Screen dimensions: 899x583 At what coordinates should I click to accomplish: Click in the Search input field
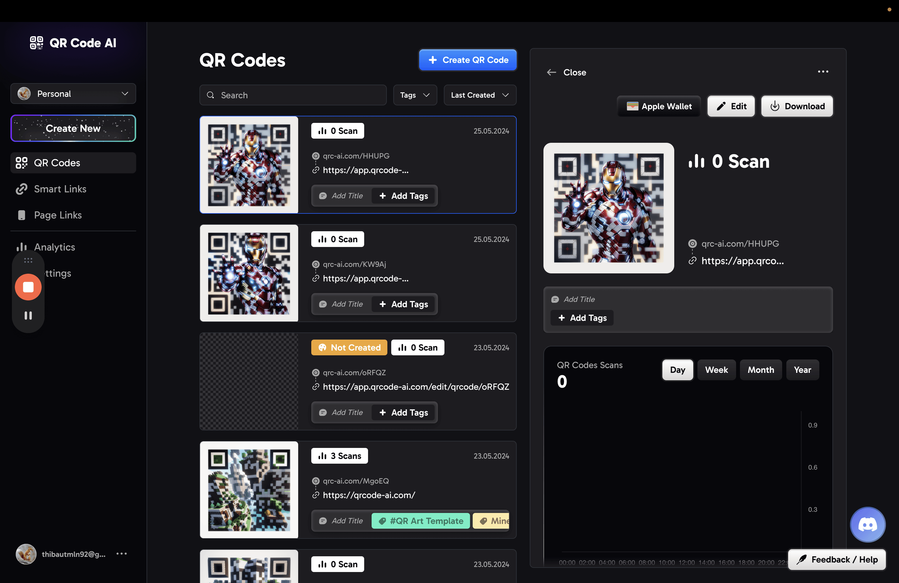coord(293,95)
